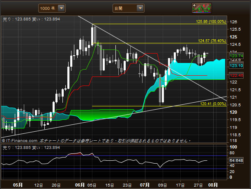Click the arrow button beside 1000本

61,8
